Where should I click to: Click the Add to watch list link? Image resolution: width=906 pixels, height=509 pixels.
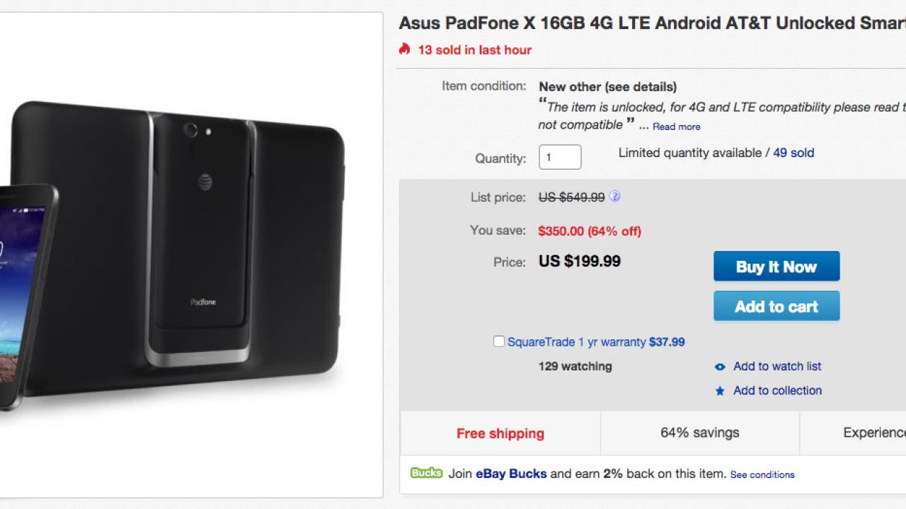coord(777,366)
